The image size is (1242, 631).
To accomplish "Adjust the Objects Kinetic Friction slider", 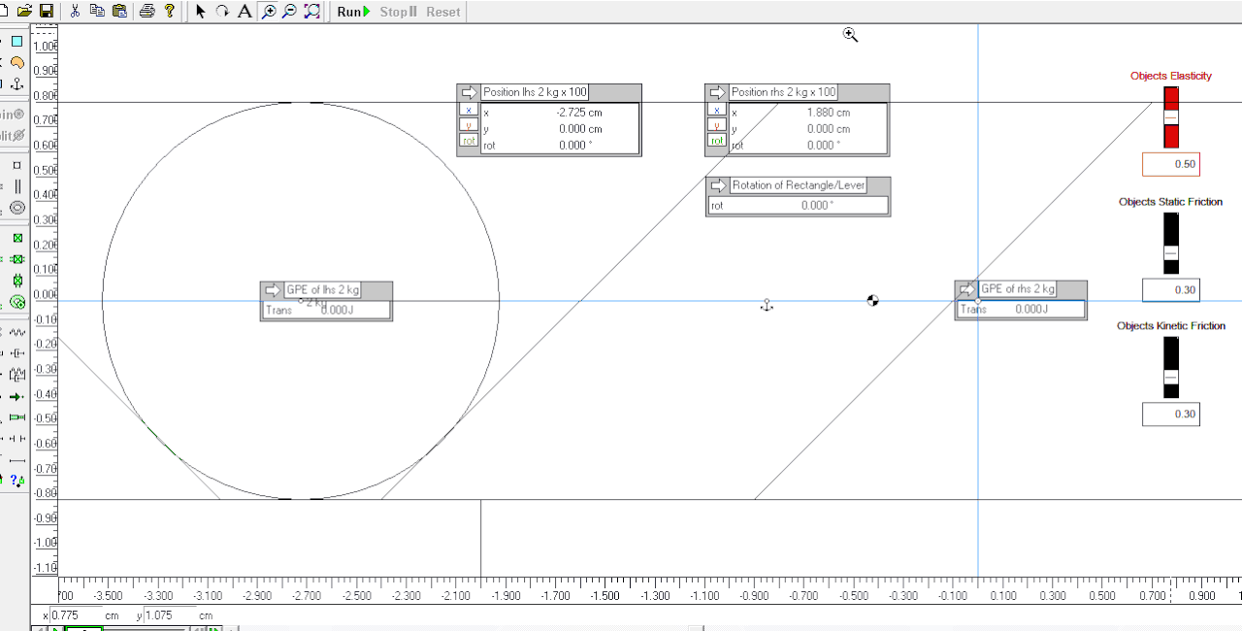I will tap(1171, 367).
